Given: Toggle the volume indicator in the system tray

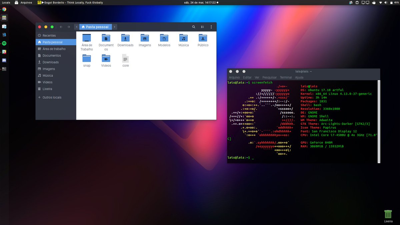Looking at the screenshot, I should pos(386,2).
